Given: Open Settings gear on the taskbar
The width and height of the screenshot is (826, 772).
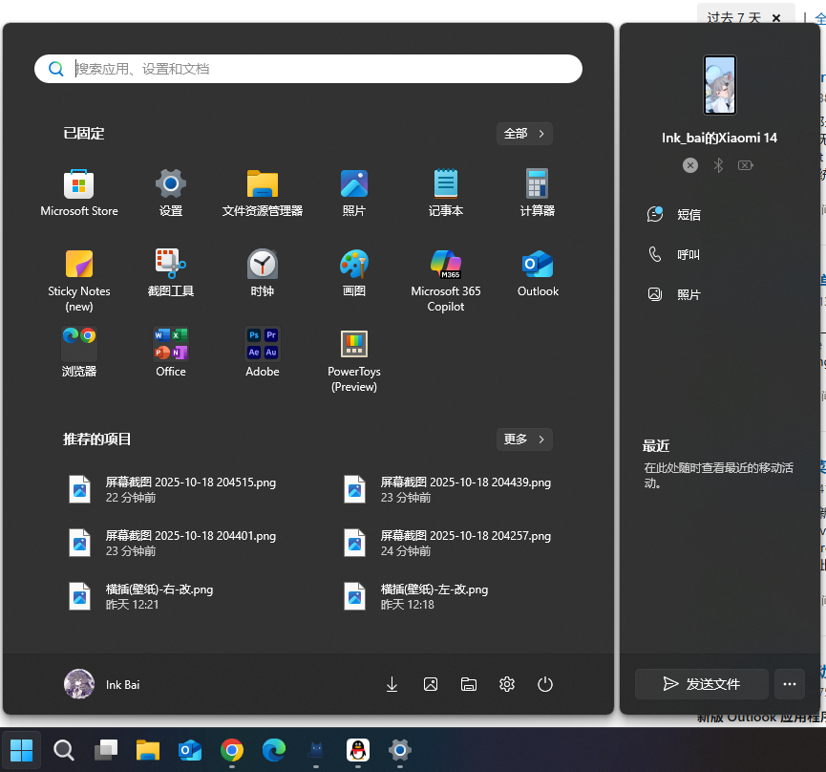Looking at the screenshot, I should pos(400,750).
